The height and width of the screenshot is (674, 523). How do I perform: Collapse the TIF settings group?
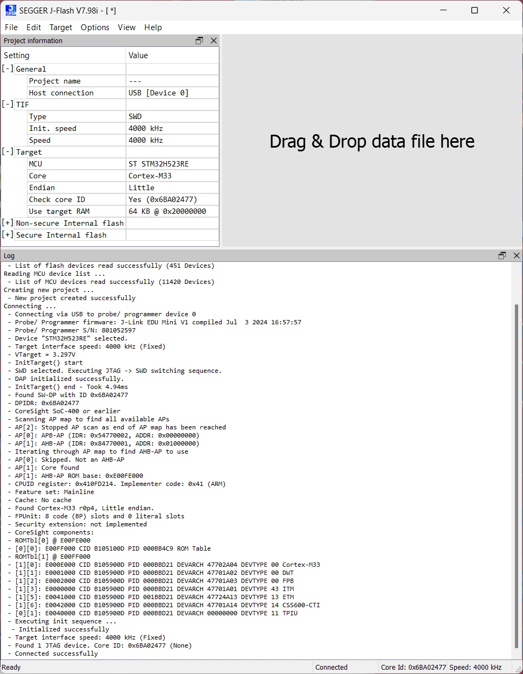point(8,105)
